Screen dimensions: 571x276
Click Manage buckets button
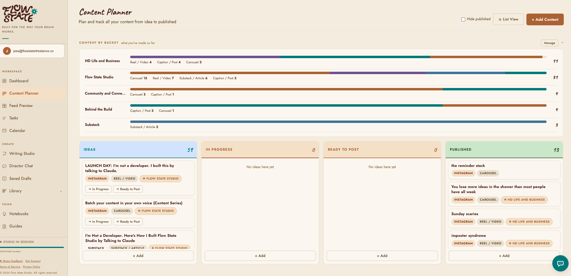click(x=549, y=43)
